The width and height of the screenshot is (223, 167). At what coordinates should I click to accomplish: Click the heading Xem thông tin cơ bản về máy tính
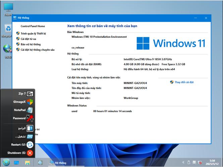tap(102, 26)
